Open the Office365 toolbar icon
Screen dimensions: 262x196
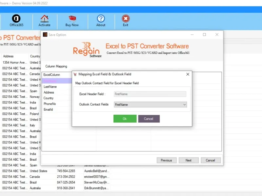point(16,19)
